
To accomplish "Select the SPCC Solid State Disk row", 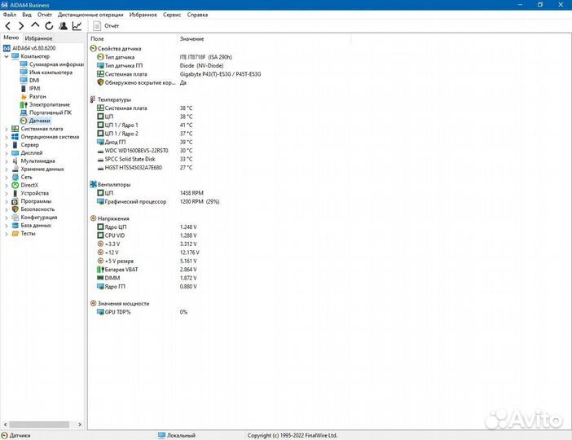I will point(145,159).
